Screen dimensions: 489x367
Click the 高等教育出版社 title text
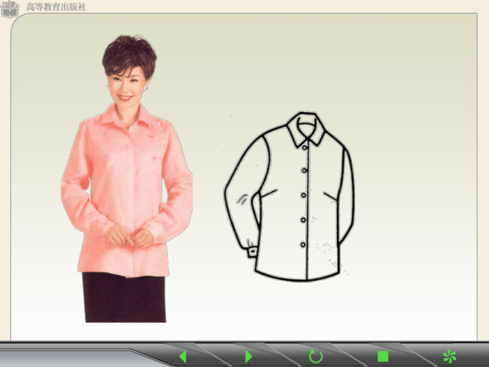coord(56,7)
